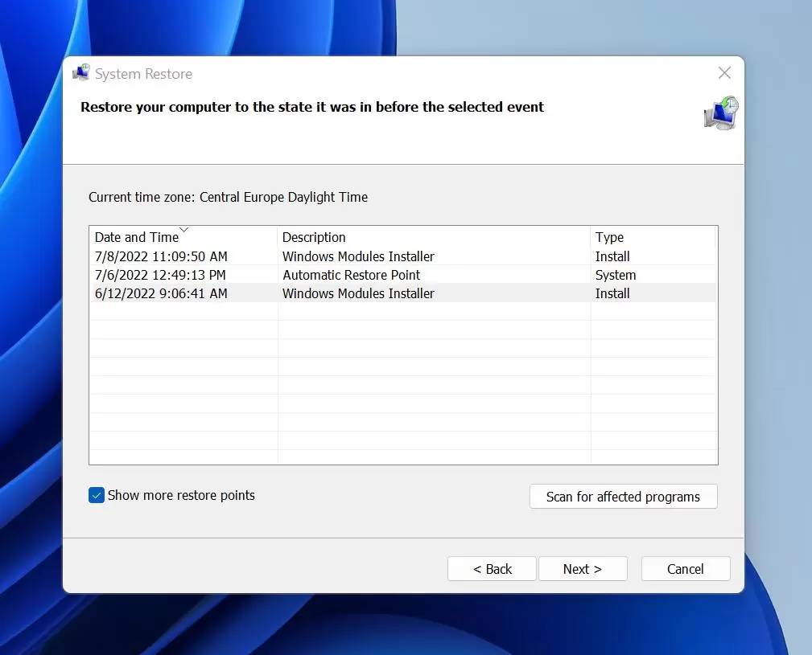The image size is (812, 655).
Task: Click the sort arrow on Date and Time
Action: tap(184, 231)
